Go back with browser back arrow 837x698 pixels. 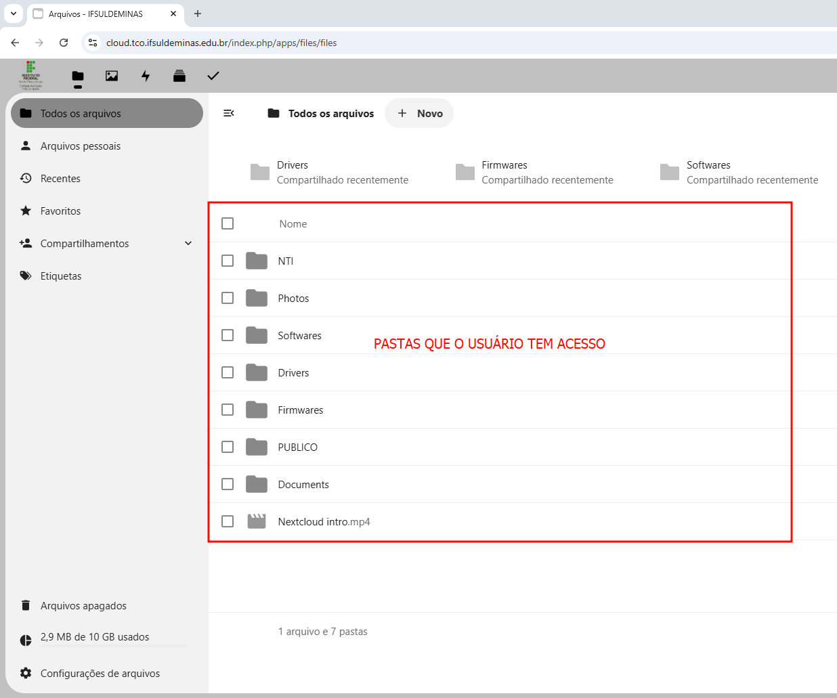click(15, 43)
